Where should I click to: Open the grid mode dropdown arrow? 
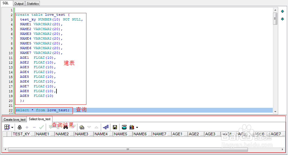tap(12, 127)
